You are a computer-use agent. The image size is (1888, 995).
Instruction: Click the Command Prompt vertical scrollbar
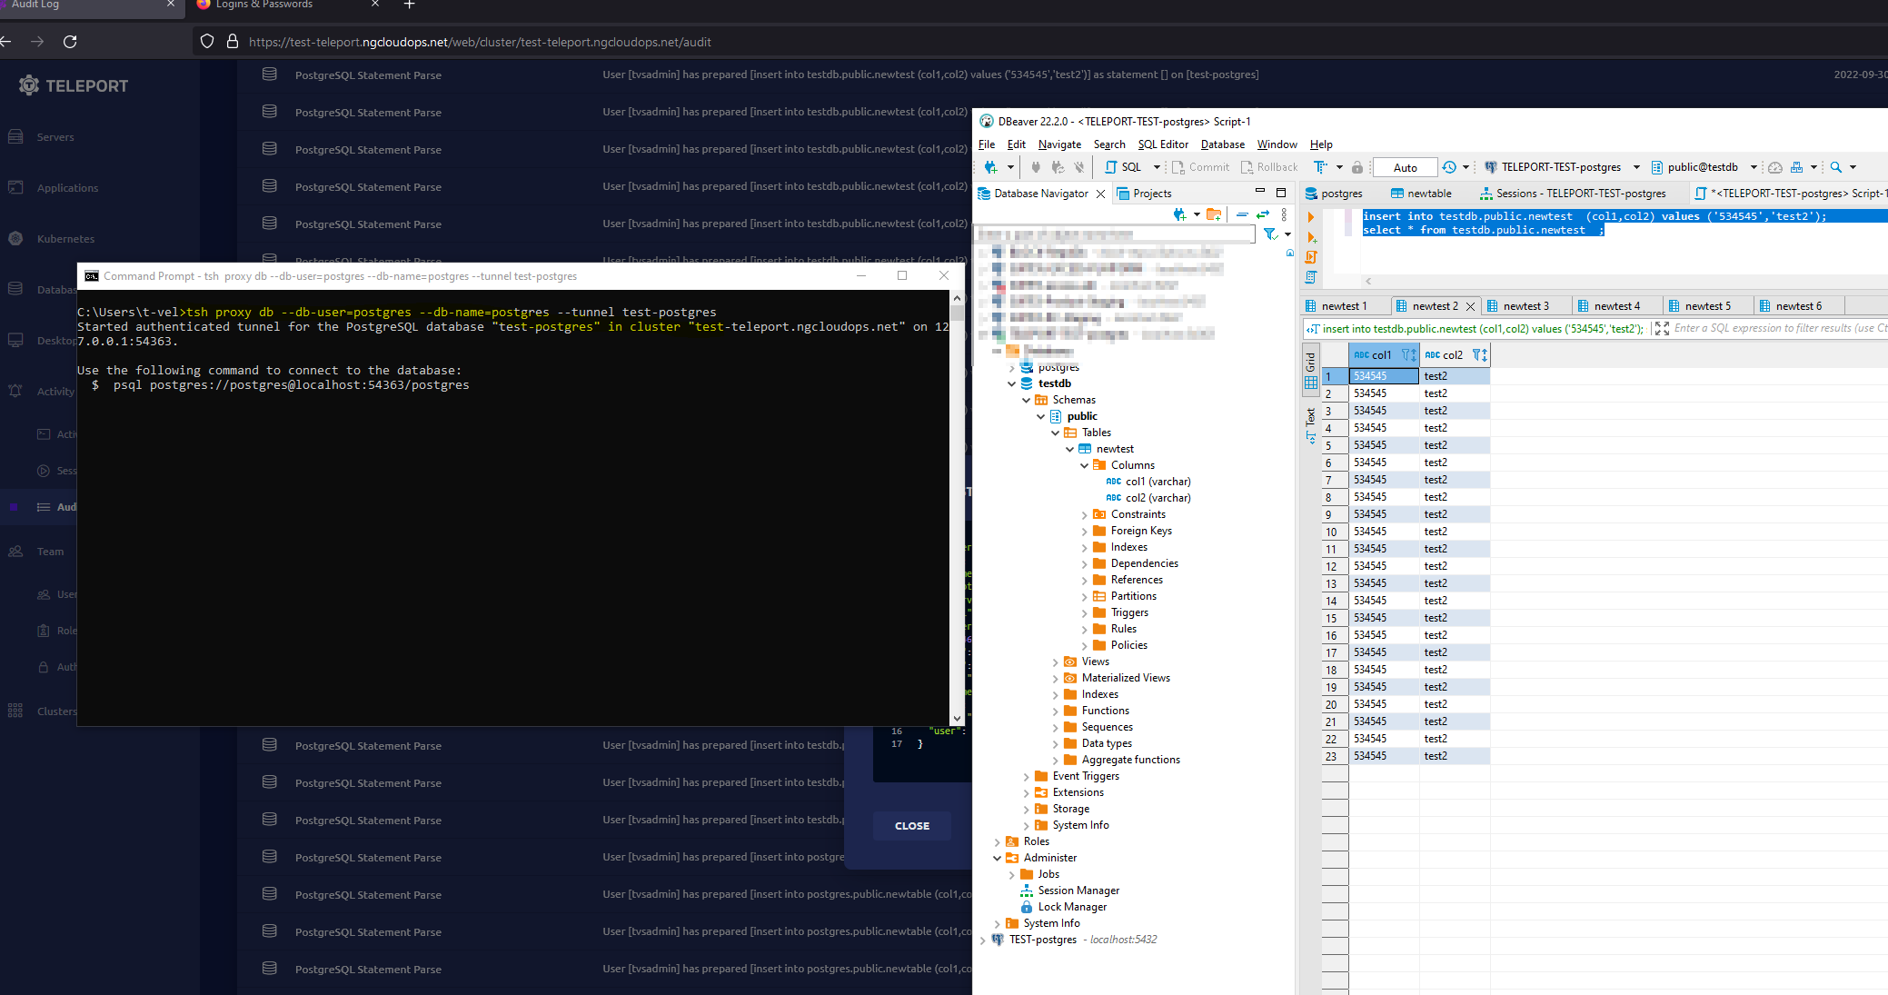(957, 507)
